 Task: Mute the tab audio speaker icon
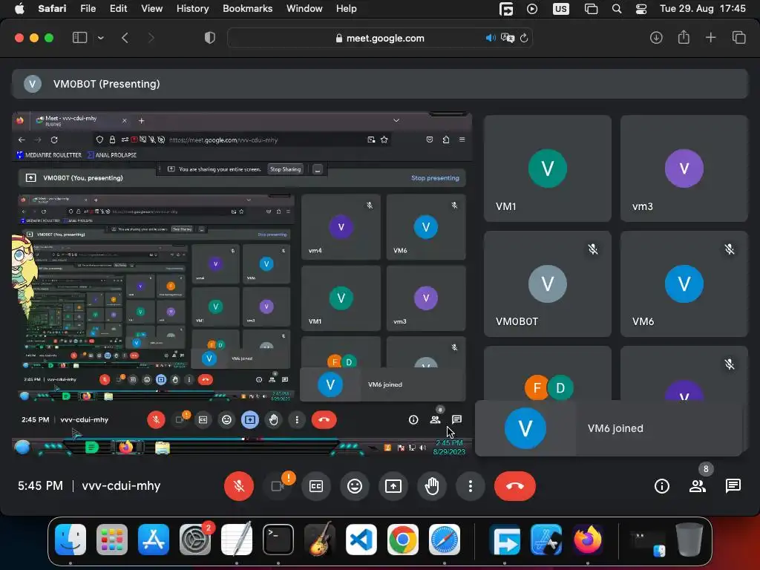[x=491, y=38]
